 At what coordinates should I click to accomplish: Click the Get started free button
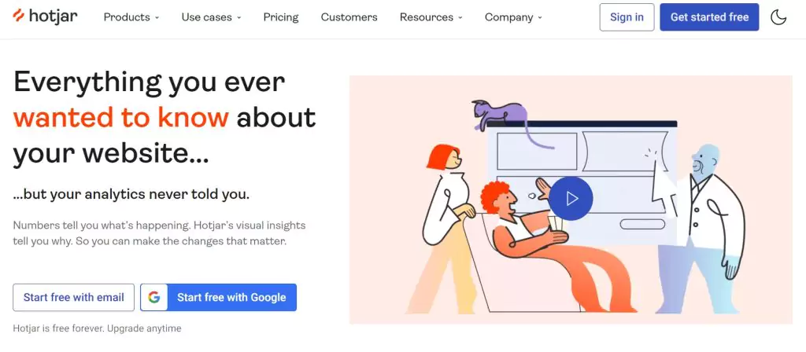[709, 17]
